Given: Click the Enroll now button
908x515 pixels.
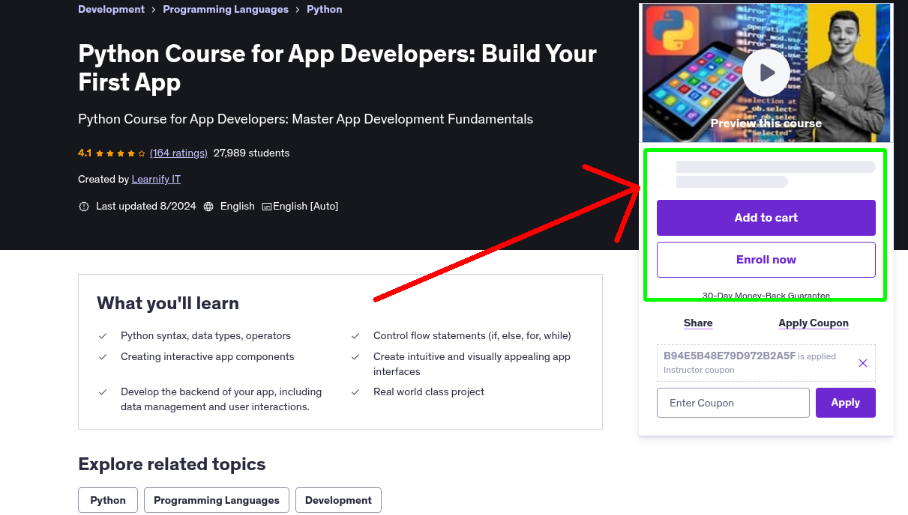Looking at the screenshot, I should click(x=766, y=260).
